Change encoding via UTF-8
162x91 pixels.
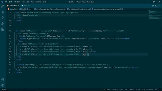[x=121, y=89]
